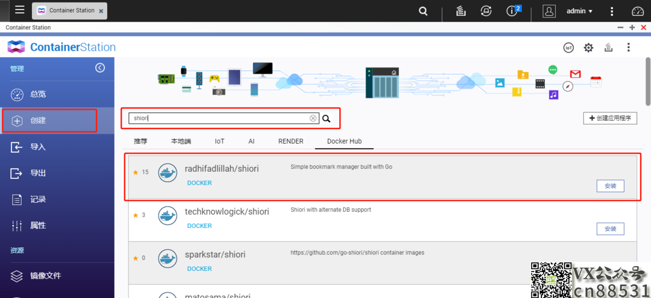Switch to the Docker Hub tab
Viewport: 651px width, 298px height.
[x=344, y=141]
